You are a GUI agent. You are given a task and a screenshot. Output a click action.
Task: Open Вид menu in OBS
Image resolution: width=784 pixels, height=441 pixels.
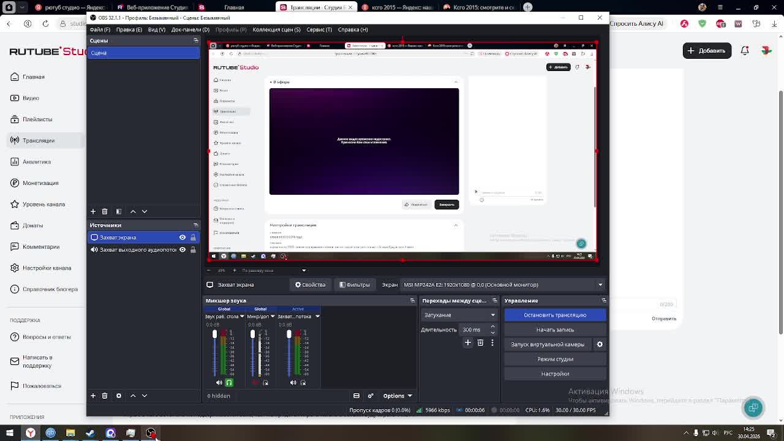(x=156, y=29)
